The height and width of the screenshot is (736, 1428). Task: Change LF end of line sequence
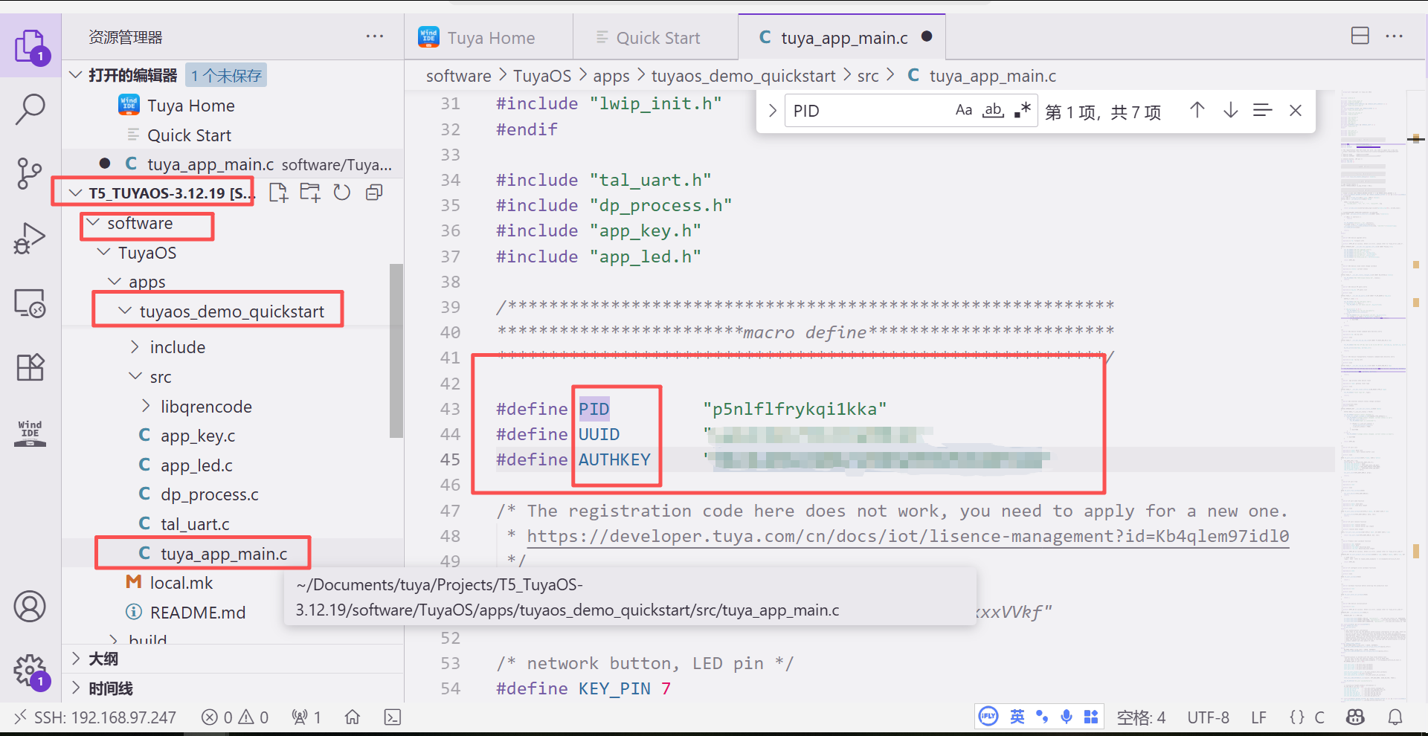pyautogui.click(x=1258, y=717)
